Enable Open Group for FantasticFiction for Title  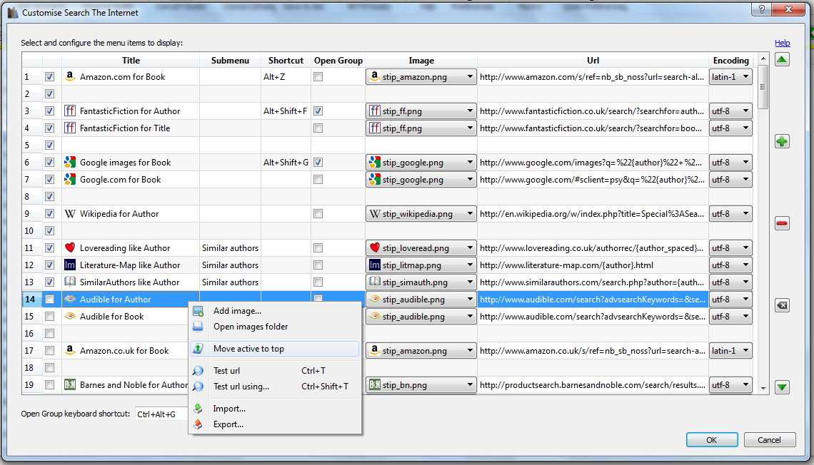[x=318, y=128]
